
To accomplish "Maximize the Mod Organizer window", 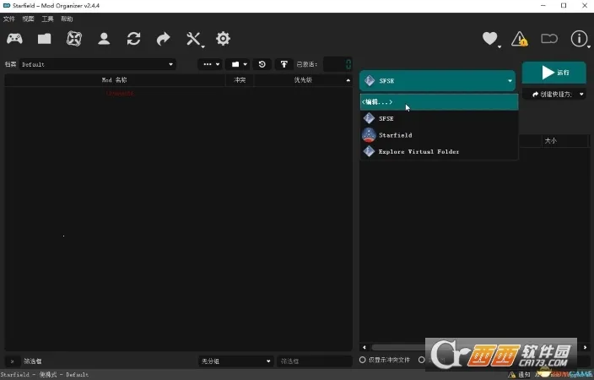I will 564,6.
